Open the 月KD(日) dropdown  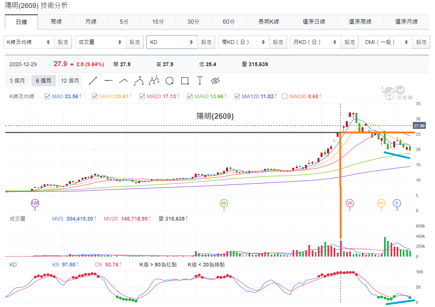(x=315, y=42)
